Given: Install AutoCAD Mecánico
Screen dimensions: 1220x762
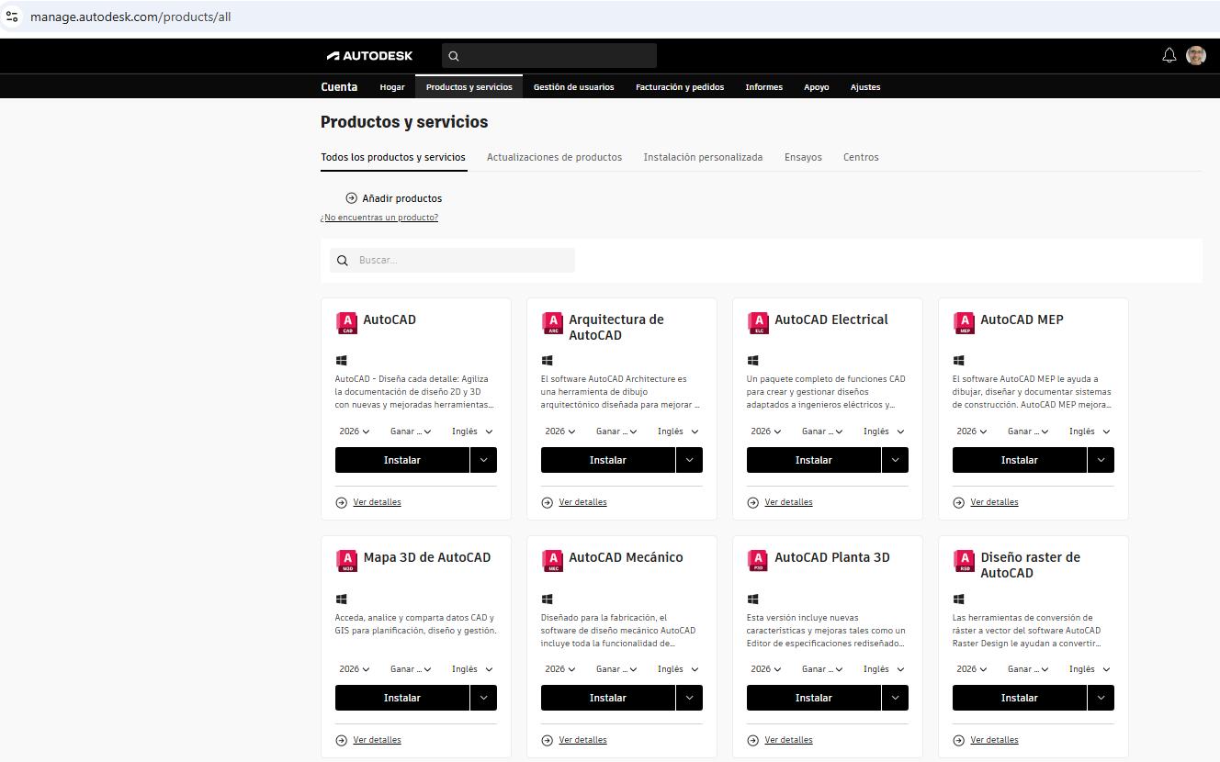Looking at the screenshot, I should (x=608, y=698).
